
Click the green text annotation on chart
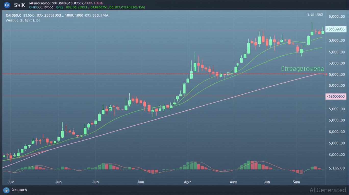click(x=302, y=69)
